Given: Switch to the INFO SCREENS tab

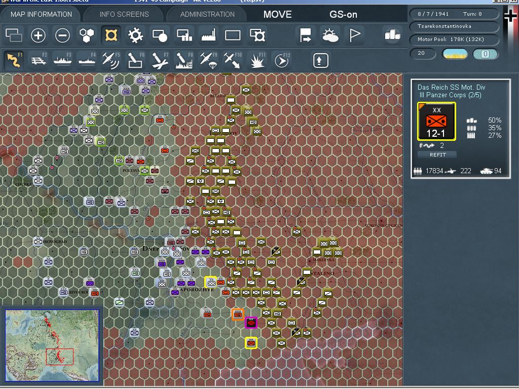Looking at the screenshot, I should 124,14.
